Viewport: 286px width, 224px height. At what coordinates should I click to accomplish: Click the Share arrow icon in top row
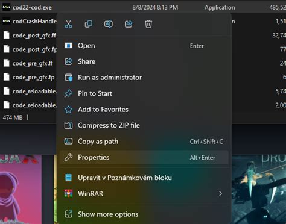129,24
